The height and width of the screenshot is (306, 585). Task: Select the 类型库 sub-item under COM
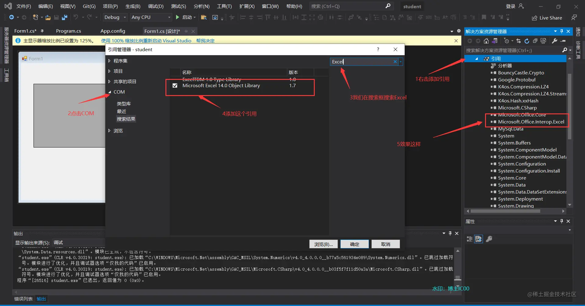coord(124,104)
